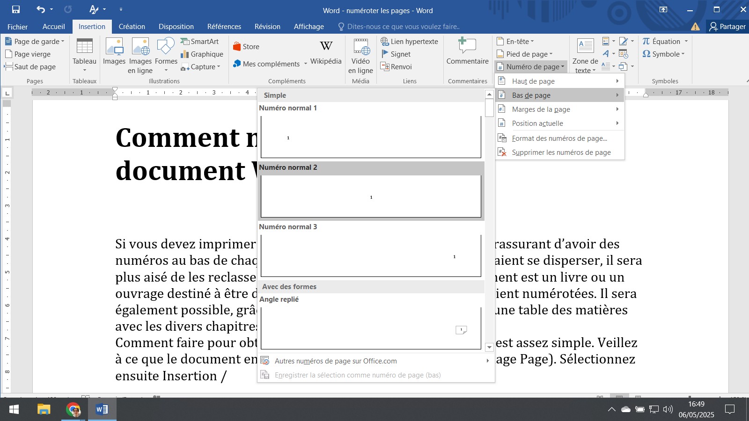Click the tab stop selector beside the ruler
The width and height of the screenshot is (749, 421).
click(x=7, y=93)
